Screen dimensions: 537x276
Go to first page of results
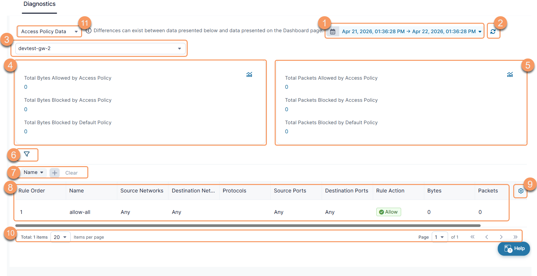pyautogui.click(x=472, y=237)
